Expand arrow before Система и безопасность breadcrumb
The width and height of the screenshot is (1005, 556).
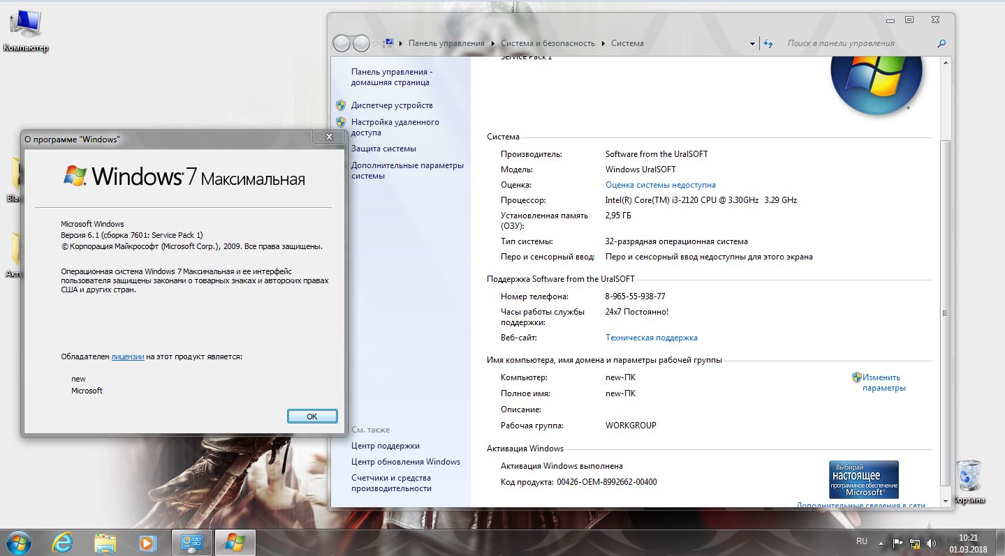(493, 43)
